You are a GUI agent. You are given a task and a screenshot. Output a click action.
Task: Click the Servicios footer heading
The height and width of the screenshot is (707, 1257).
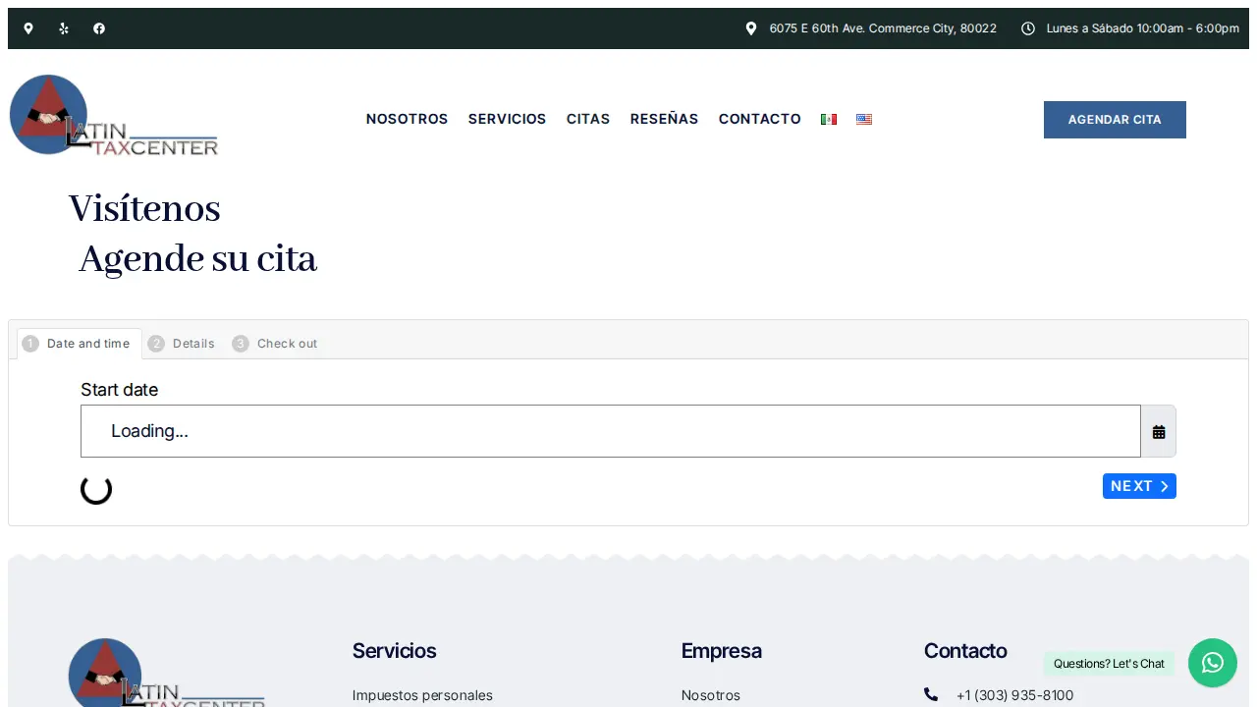[x=394, y=651]
